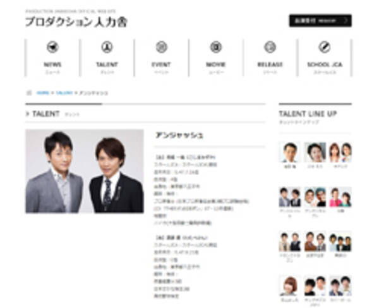Go to TALENT via the breadcrumb link
379x308 pixels.
point(64,93)
